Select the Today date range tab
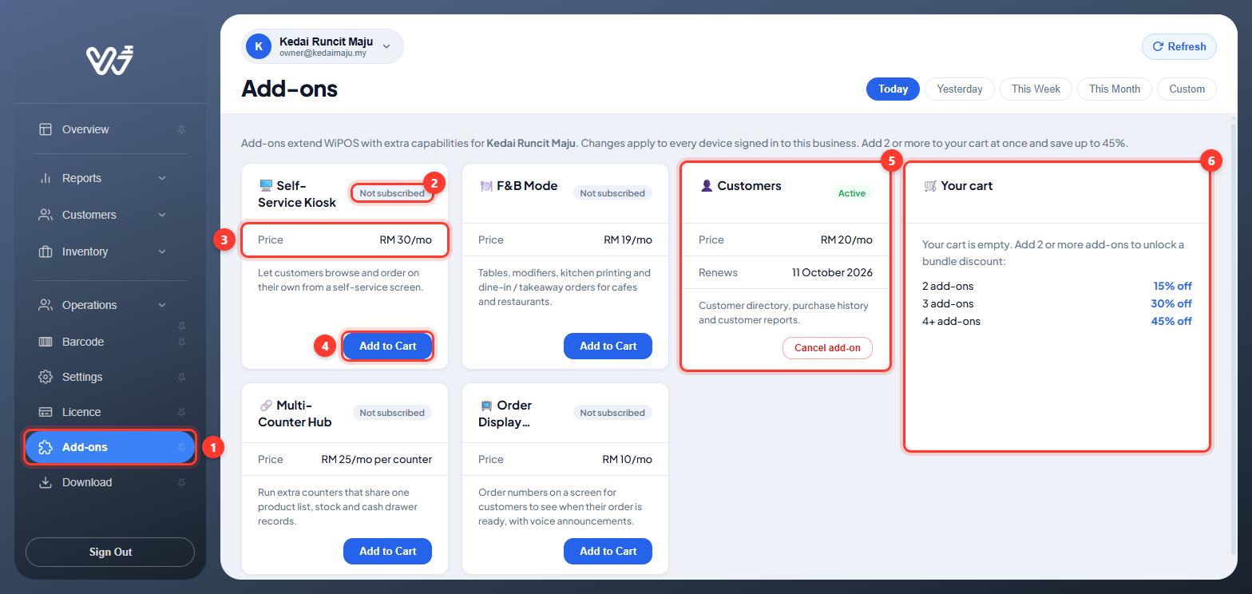This screenshot has height=594, width=1252. tap(893, 89)
